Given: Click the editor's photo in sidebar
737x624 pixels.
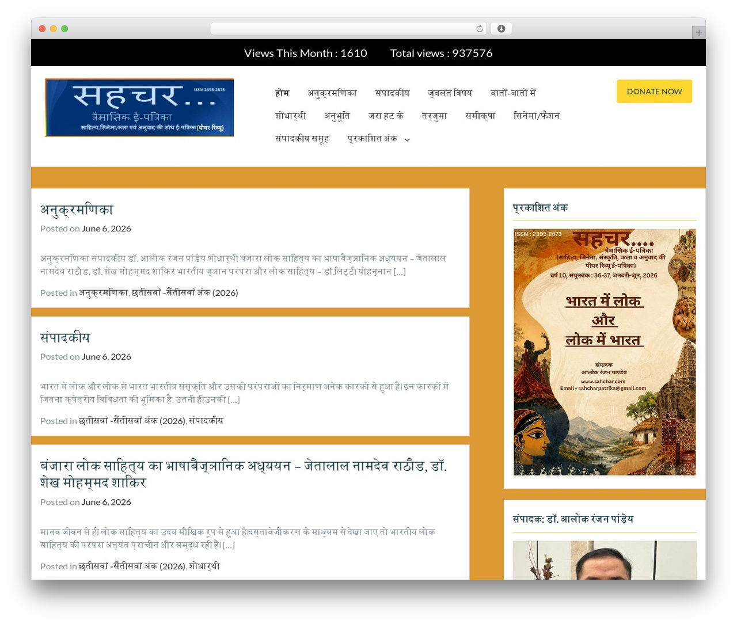Looking at the screenshot, I should (x=605, y=560).
